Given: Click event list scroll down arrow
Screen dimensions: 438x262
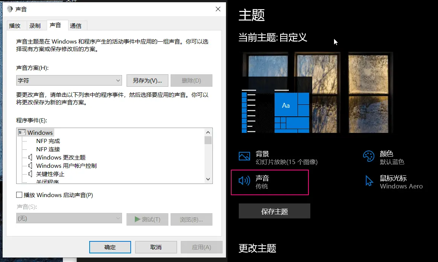Looking at the screenshot, I should [208, 179].
